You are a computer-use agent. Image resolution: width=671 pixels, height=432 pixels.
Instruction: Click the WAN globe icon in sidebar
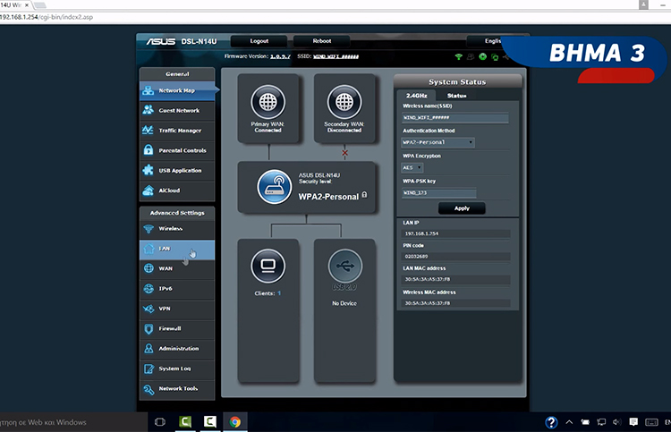coord(149,268)
